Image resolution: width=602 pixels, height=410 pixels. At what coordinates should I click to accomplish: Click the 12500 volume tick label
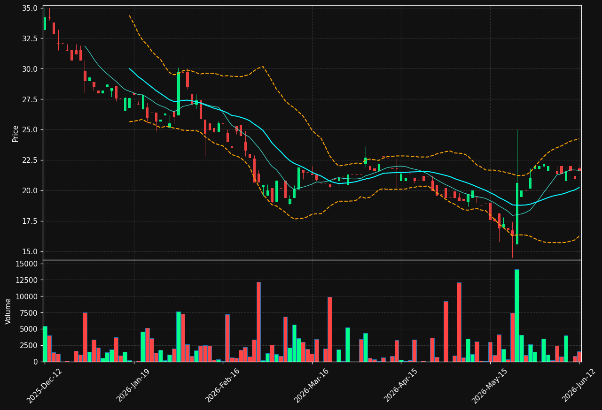pyautogui.click(x=27, y=281)
